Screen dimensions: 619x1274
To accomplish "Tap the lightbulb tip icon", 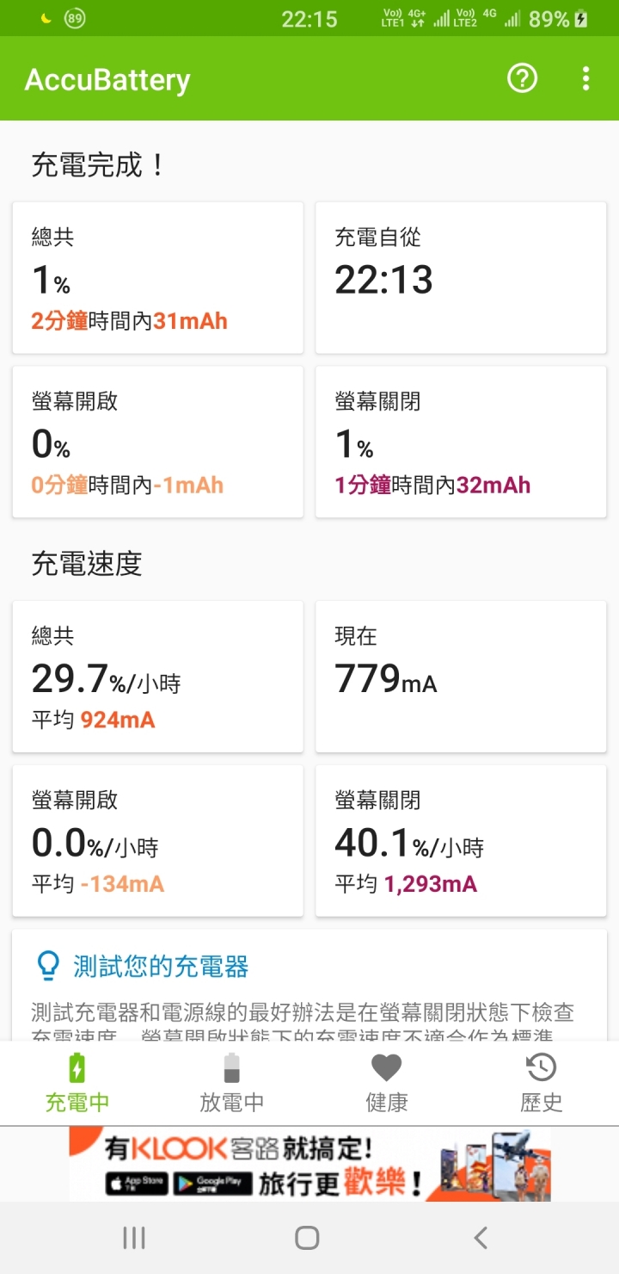I will click(x=49, y=966).
